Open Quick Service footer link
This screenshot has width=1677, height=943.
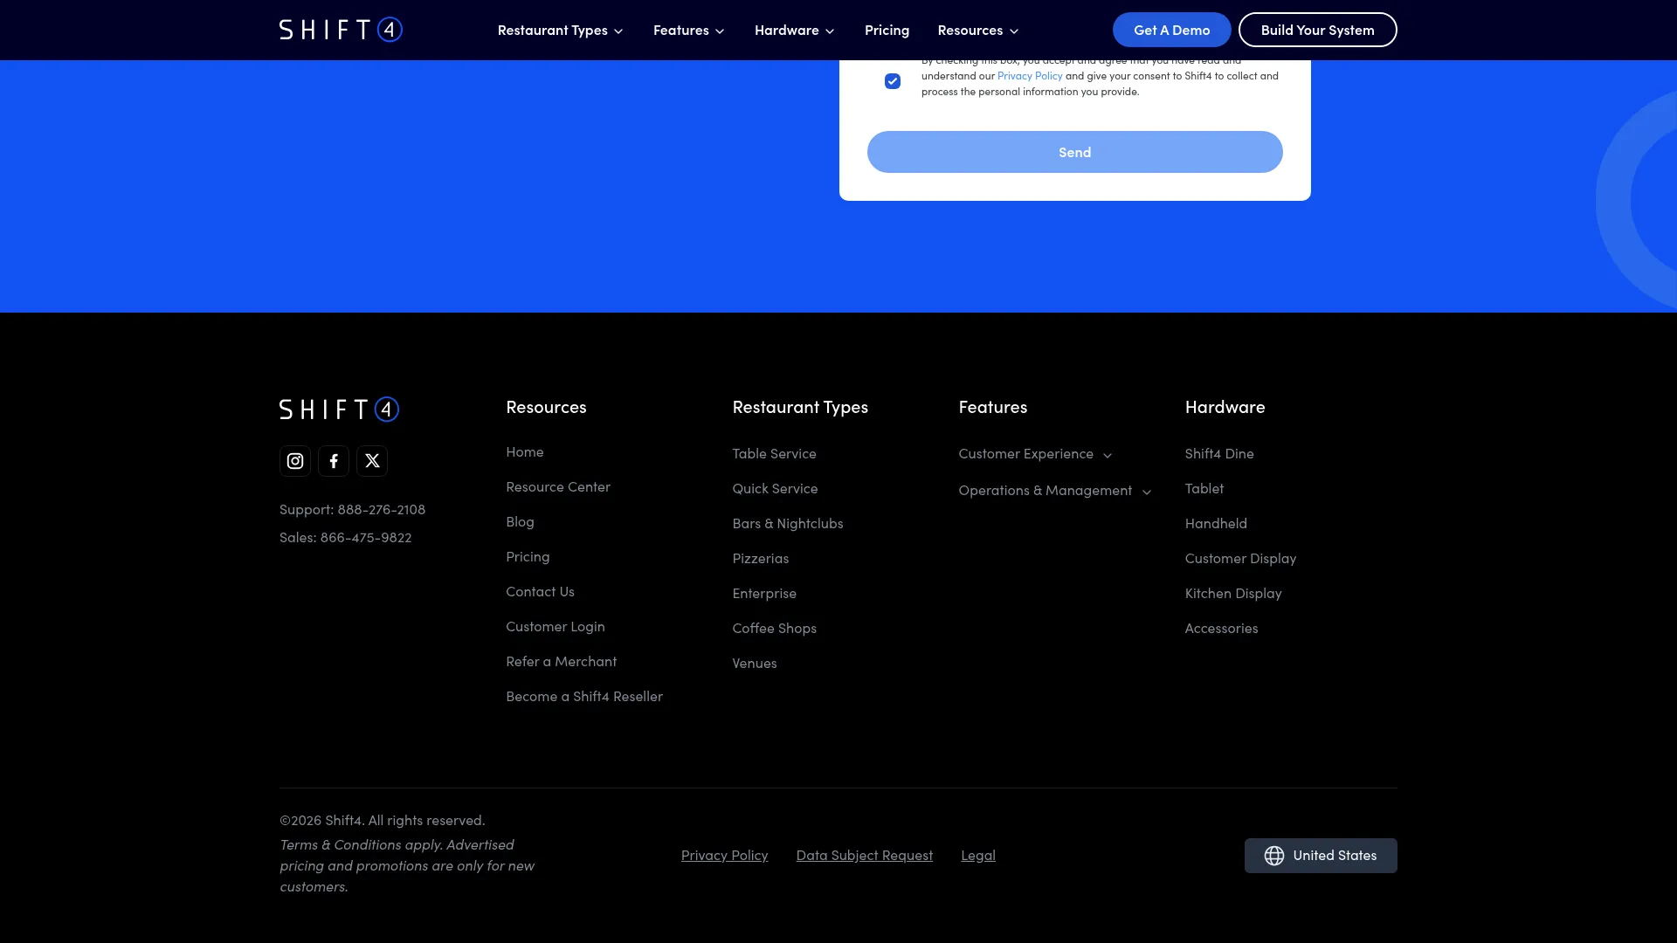(776, 489)
